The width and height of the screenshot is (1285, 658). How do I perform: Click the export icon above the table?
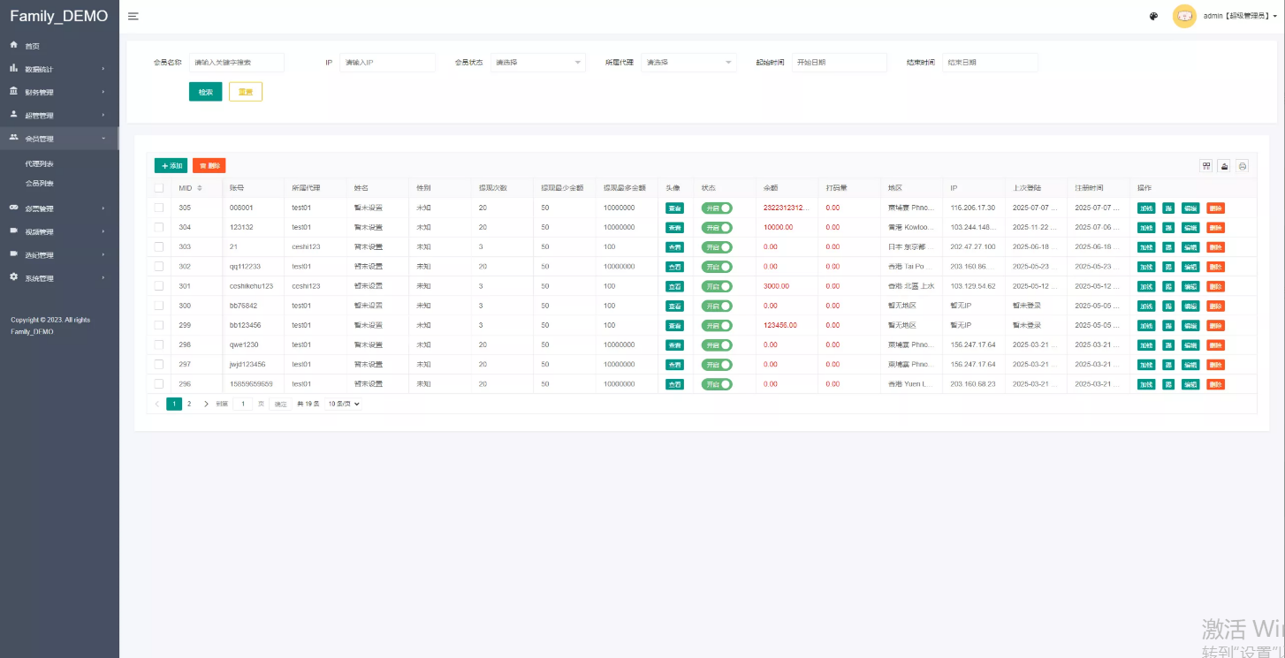pyautogui.click(x=1224, y=165)
